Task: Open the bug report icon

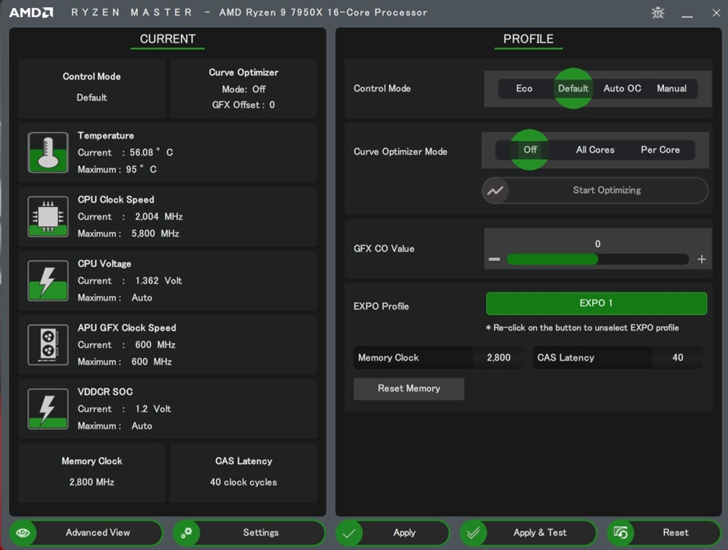Action: pos(658,13)
